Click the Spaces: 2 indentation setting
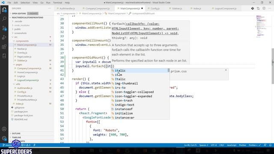 pos(204,145)
